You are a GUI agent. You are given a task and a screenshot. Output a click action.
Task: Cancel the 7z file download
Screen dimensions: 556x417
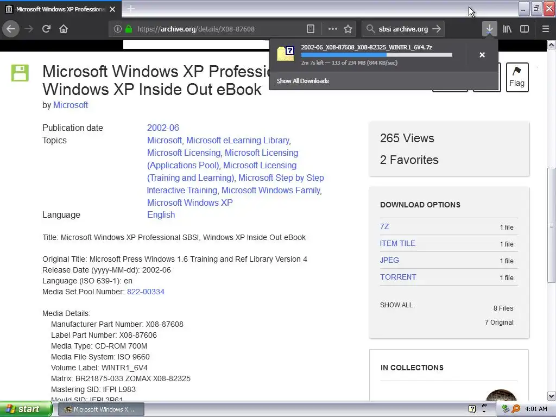(482, 55)
